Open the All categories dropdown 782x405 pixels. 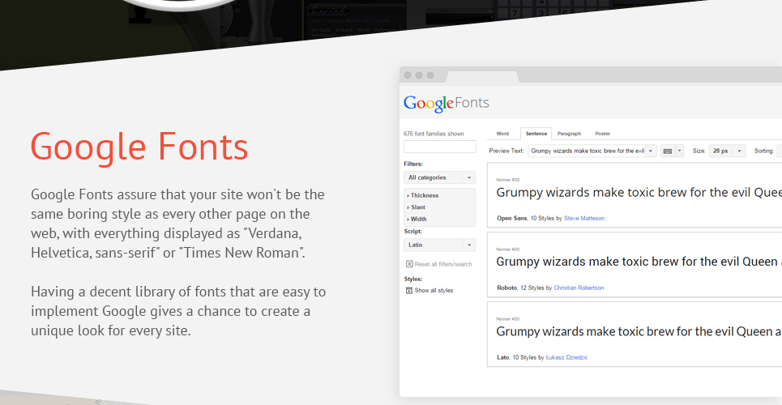tap(439, 177)
